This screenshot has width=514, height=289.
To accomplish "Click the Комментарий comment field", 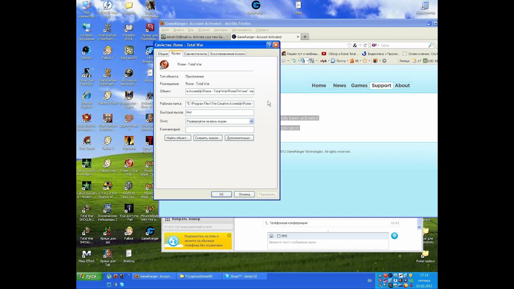I will coord(220,130).
